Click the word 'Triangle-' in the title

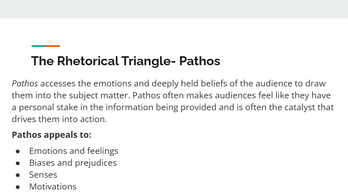tap(149, 61)
